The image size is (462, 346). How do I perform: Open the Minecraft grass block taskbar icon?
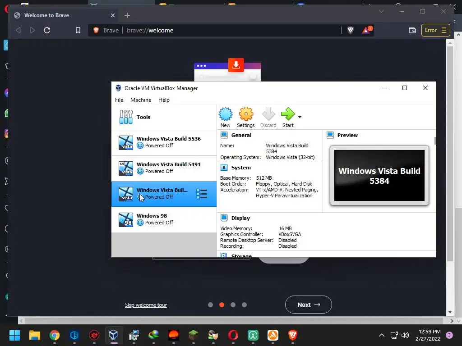pos(193,335)
